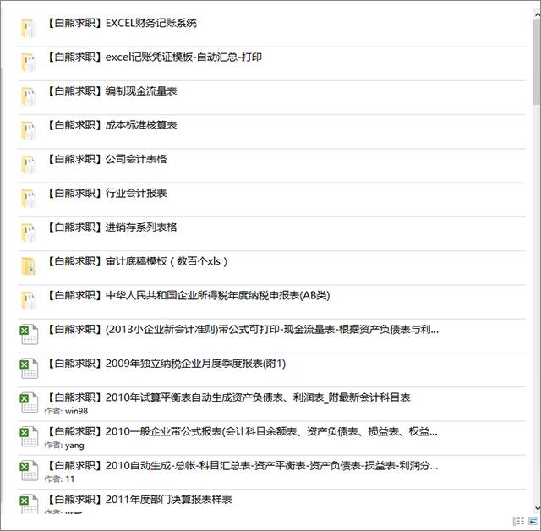This screenshot has width=541, height=531.
Task: Select the folder icon for 编制现金流量表
Action: coord(28,96)
